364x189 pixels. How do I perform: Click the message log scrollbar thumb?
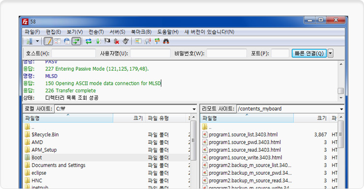click(340, 91)
